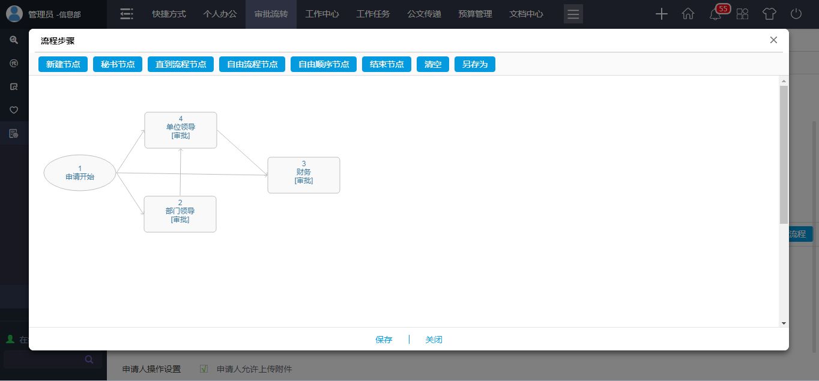Click the scroll down arrow in flow canvas
This screenshot has width=819, height=381.
coord(784,323)
